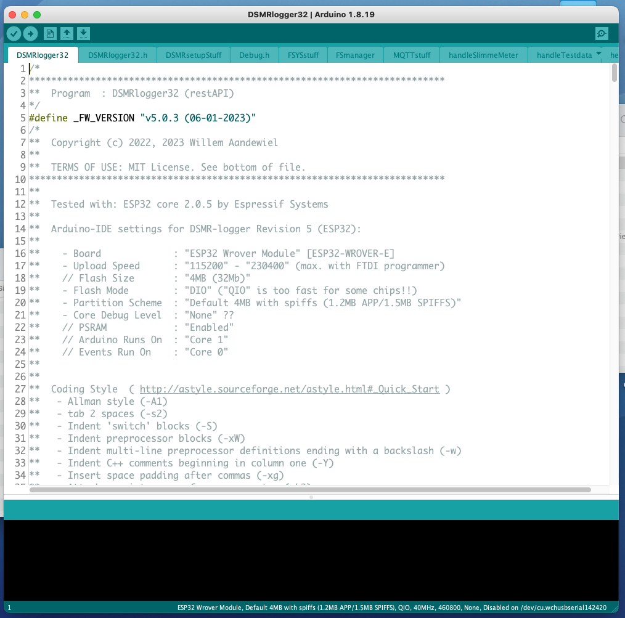Open the handleSlimmeMeter tab
Image resolution: width=625 pixels, height=618 pixels.
coord(483,55)
